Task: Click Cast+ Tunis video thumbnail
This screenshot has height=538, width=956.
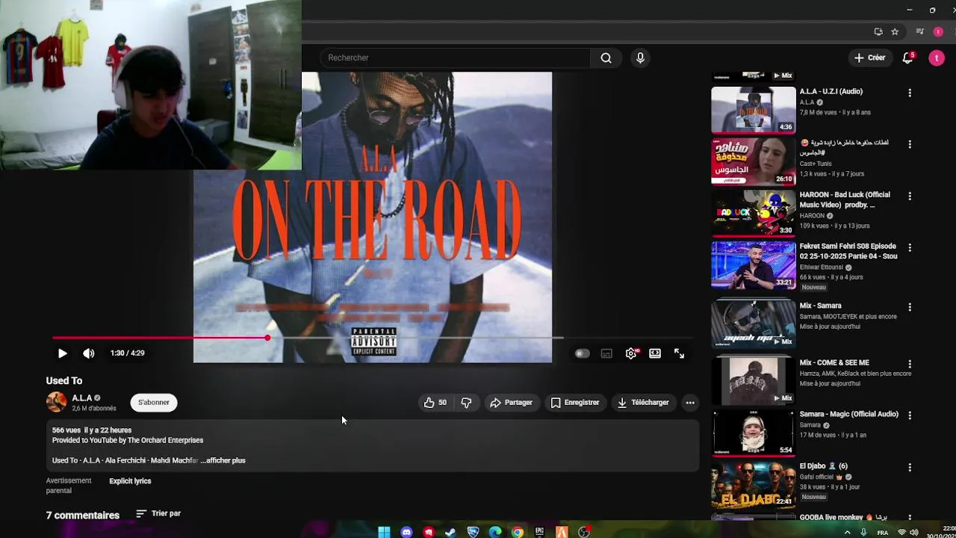Action: pos(753,161)
